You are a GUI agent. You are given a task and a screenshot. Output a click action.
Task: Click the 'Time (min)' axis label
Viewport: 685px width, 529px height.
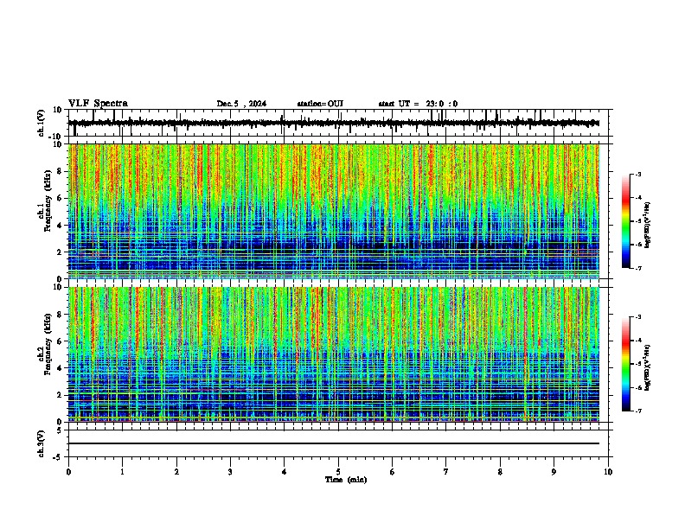click(346, 480)
